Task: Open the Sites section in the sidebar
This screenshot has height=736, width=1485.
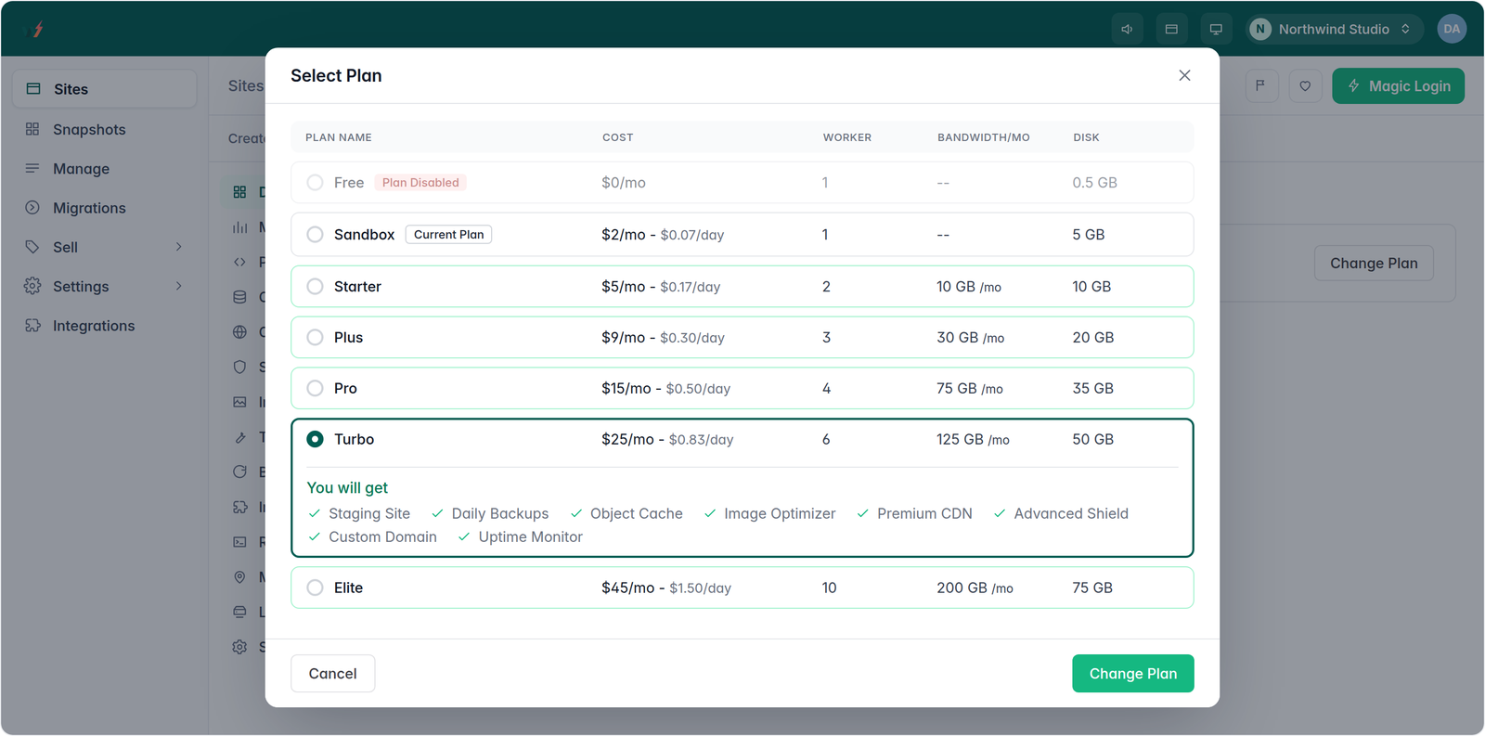Action: click(105, 89)
